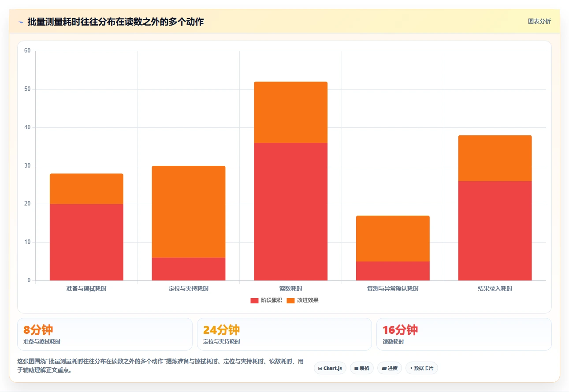
Task: Open the 16分钟 读数耗时 data card
Action: (x=464, y=334)
